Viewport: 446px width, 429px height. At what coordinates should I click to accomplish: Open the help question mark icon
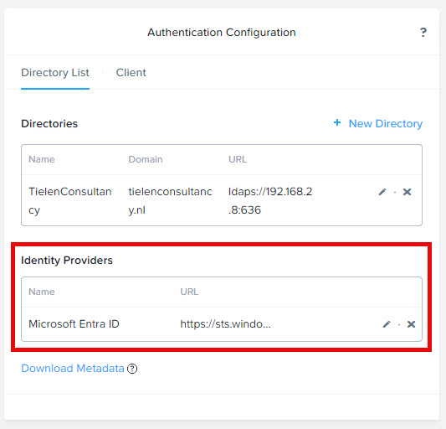coord(423,32)
